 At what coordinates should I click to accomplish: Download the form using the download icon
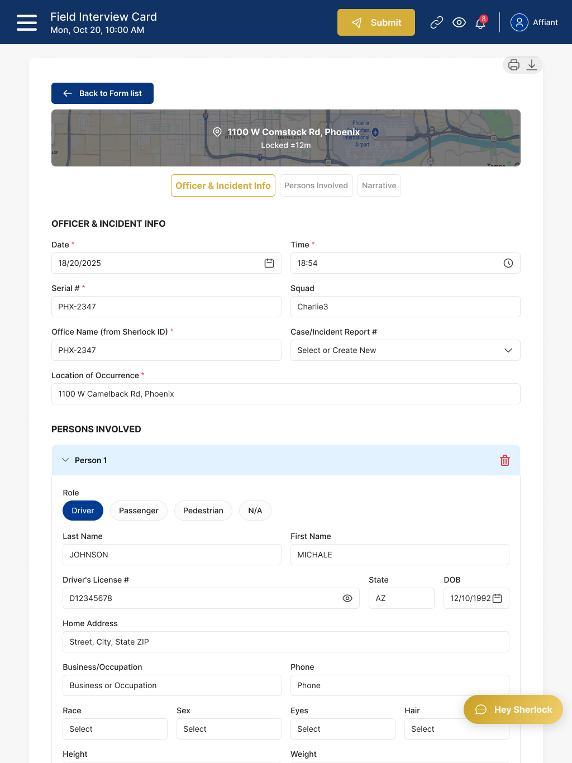pyautogui.click(x=532, y=64)
